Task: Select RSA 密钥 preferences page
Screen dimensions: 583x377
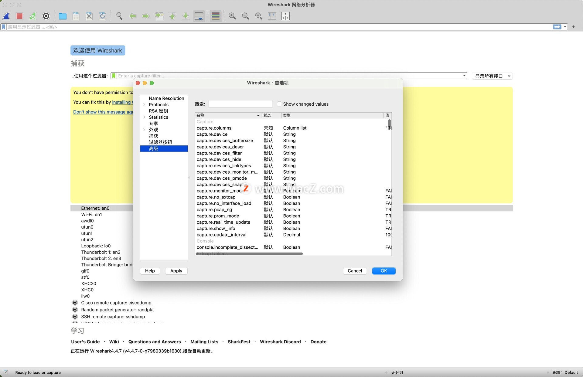Action: click(164, 111)
